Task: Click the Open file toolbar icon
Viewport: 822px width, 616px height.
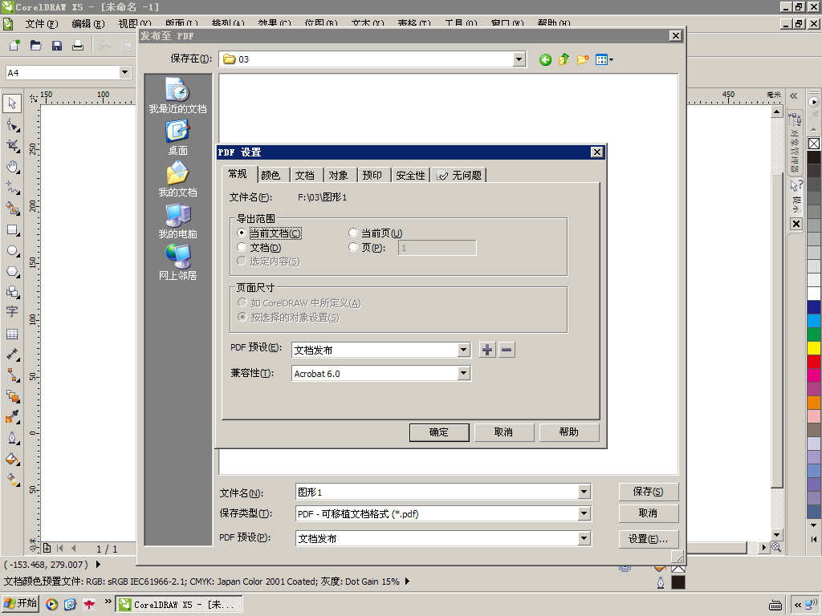Action: (x=35, y=46)
